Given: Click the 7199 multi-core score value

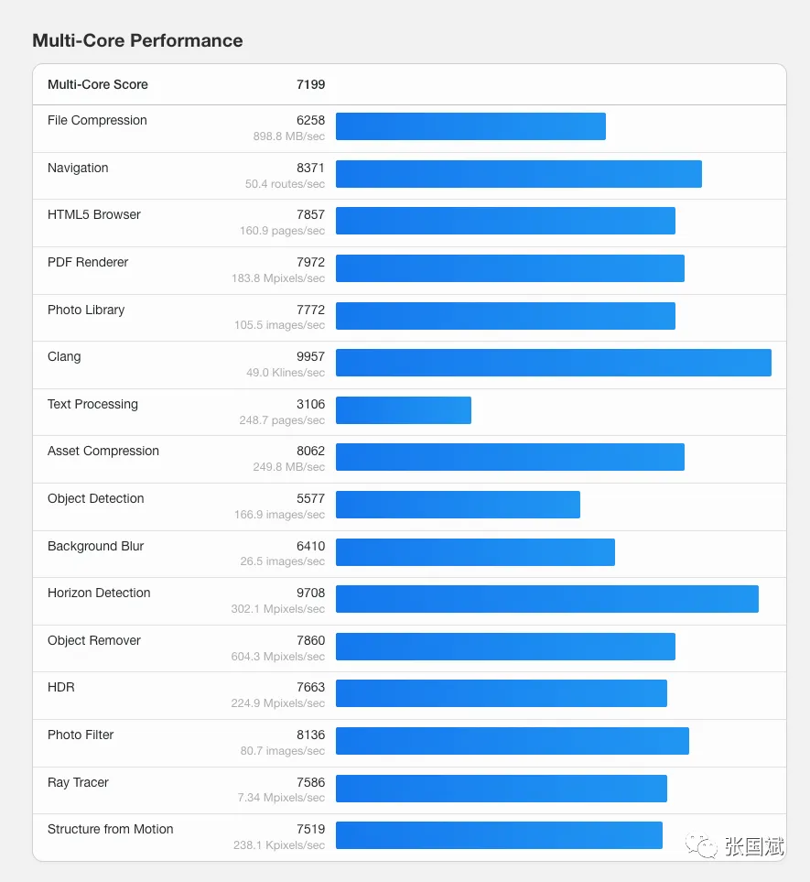Looking at the screenshot, I should click(310, 84).
